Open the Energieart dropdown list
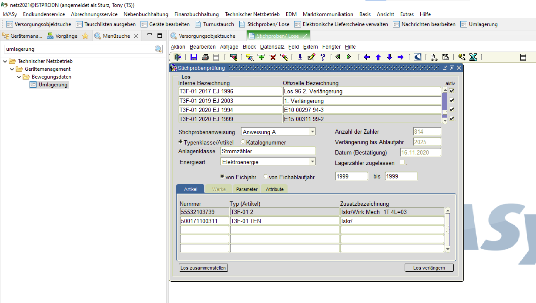Viewport: 536px width, 303px height. (312, 162)
